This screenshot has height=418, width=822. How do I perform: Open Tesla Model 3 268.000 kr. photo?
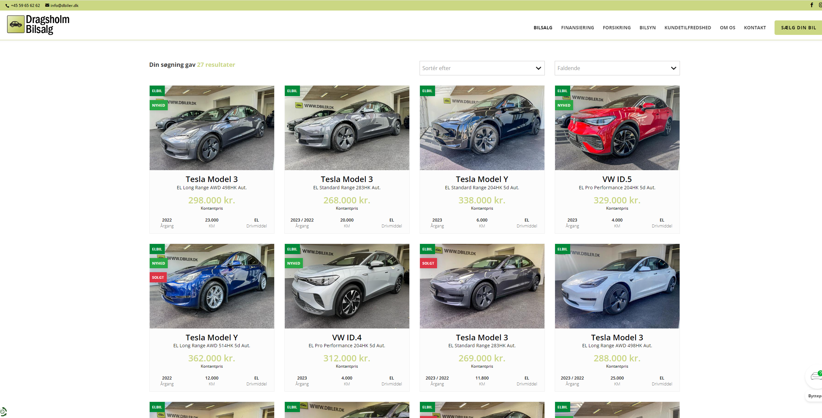click(x=347, y=128)
